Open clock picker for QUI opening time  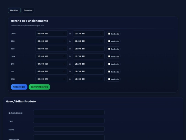(64, 64)
